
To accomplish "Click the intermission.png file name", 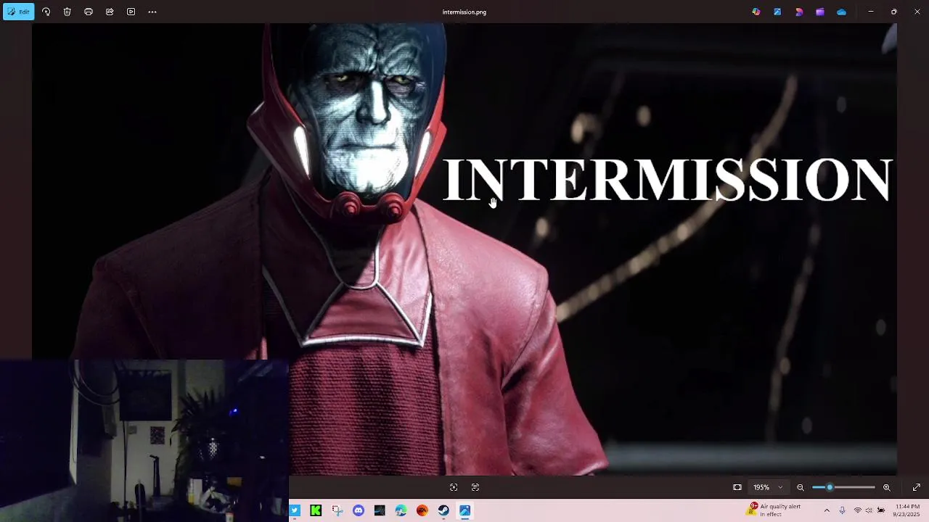I will (x=464, y=12).
